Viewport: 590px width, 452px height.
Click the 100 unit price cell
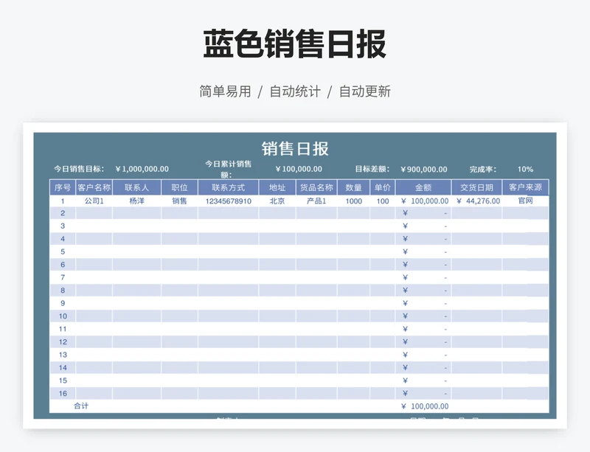(383, 201)
